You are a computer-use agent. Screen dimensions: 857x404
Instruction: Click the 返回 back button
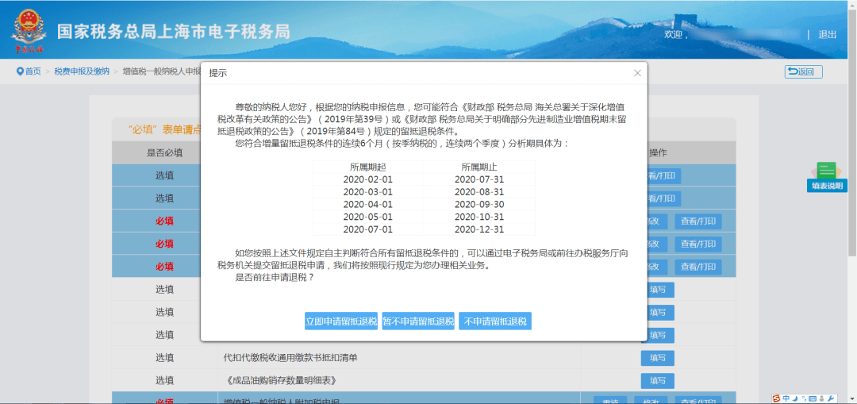(x=803, y=71)
